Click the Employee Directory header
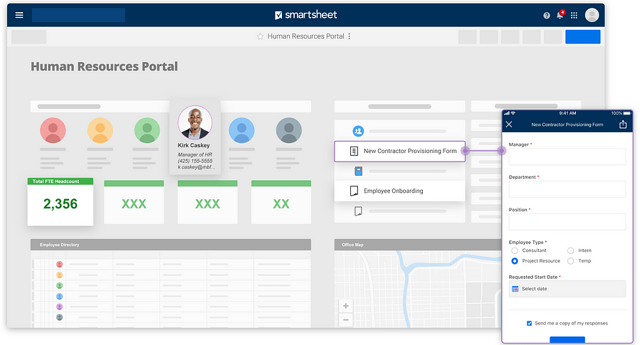Viewport: 640px width, 345px height. [171, 245]
